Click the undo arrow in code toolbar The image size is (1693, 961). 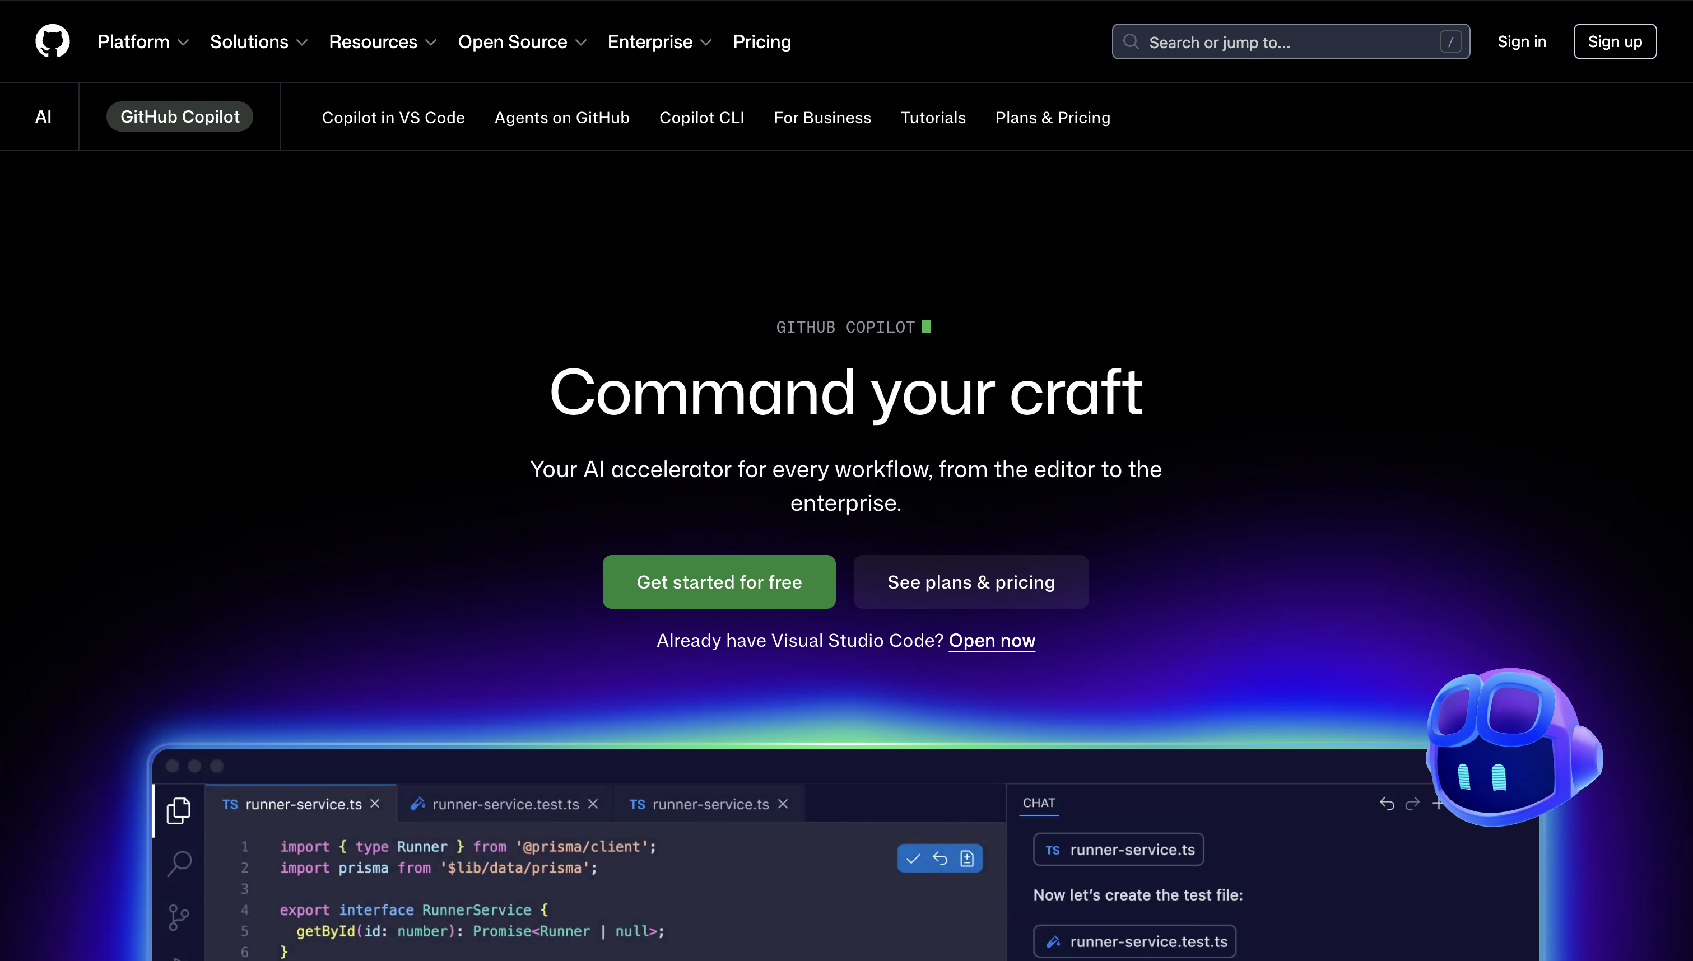940,859
